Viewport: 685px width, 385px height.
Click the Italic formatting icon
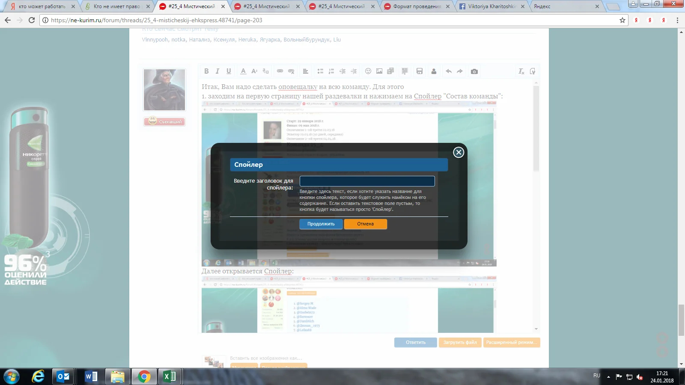point(217,71)
